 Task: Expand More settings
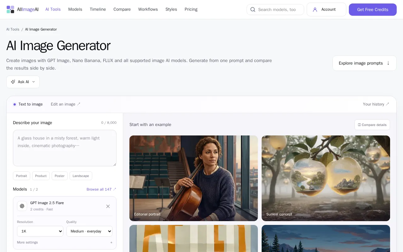click(65, 243)
